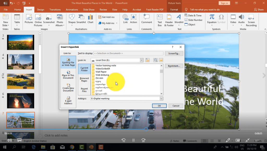
Task: Start Screen Recording
Action: pyautogui.click(x=251, y=20)
